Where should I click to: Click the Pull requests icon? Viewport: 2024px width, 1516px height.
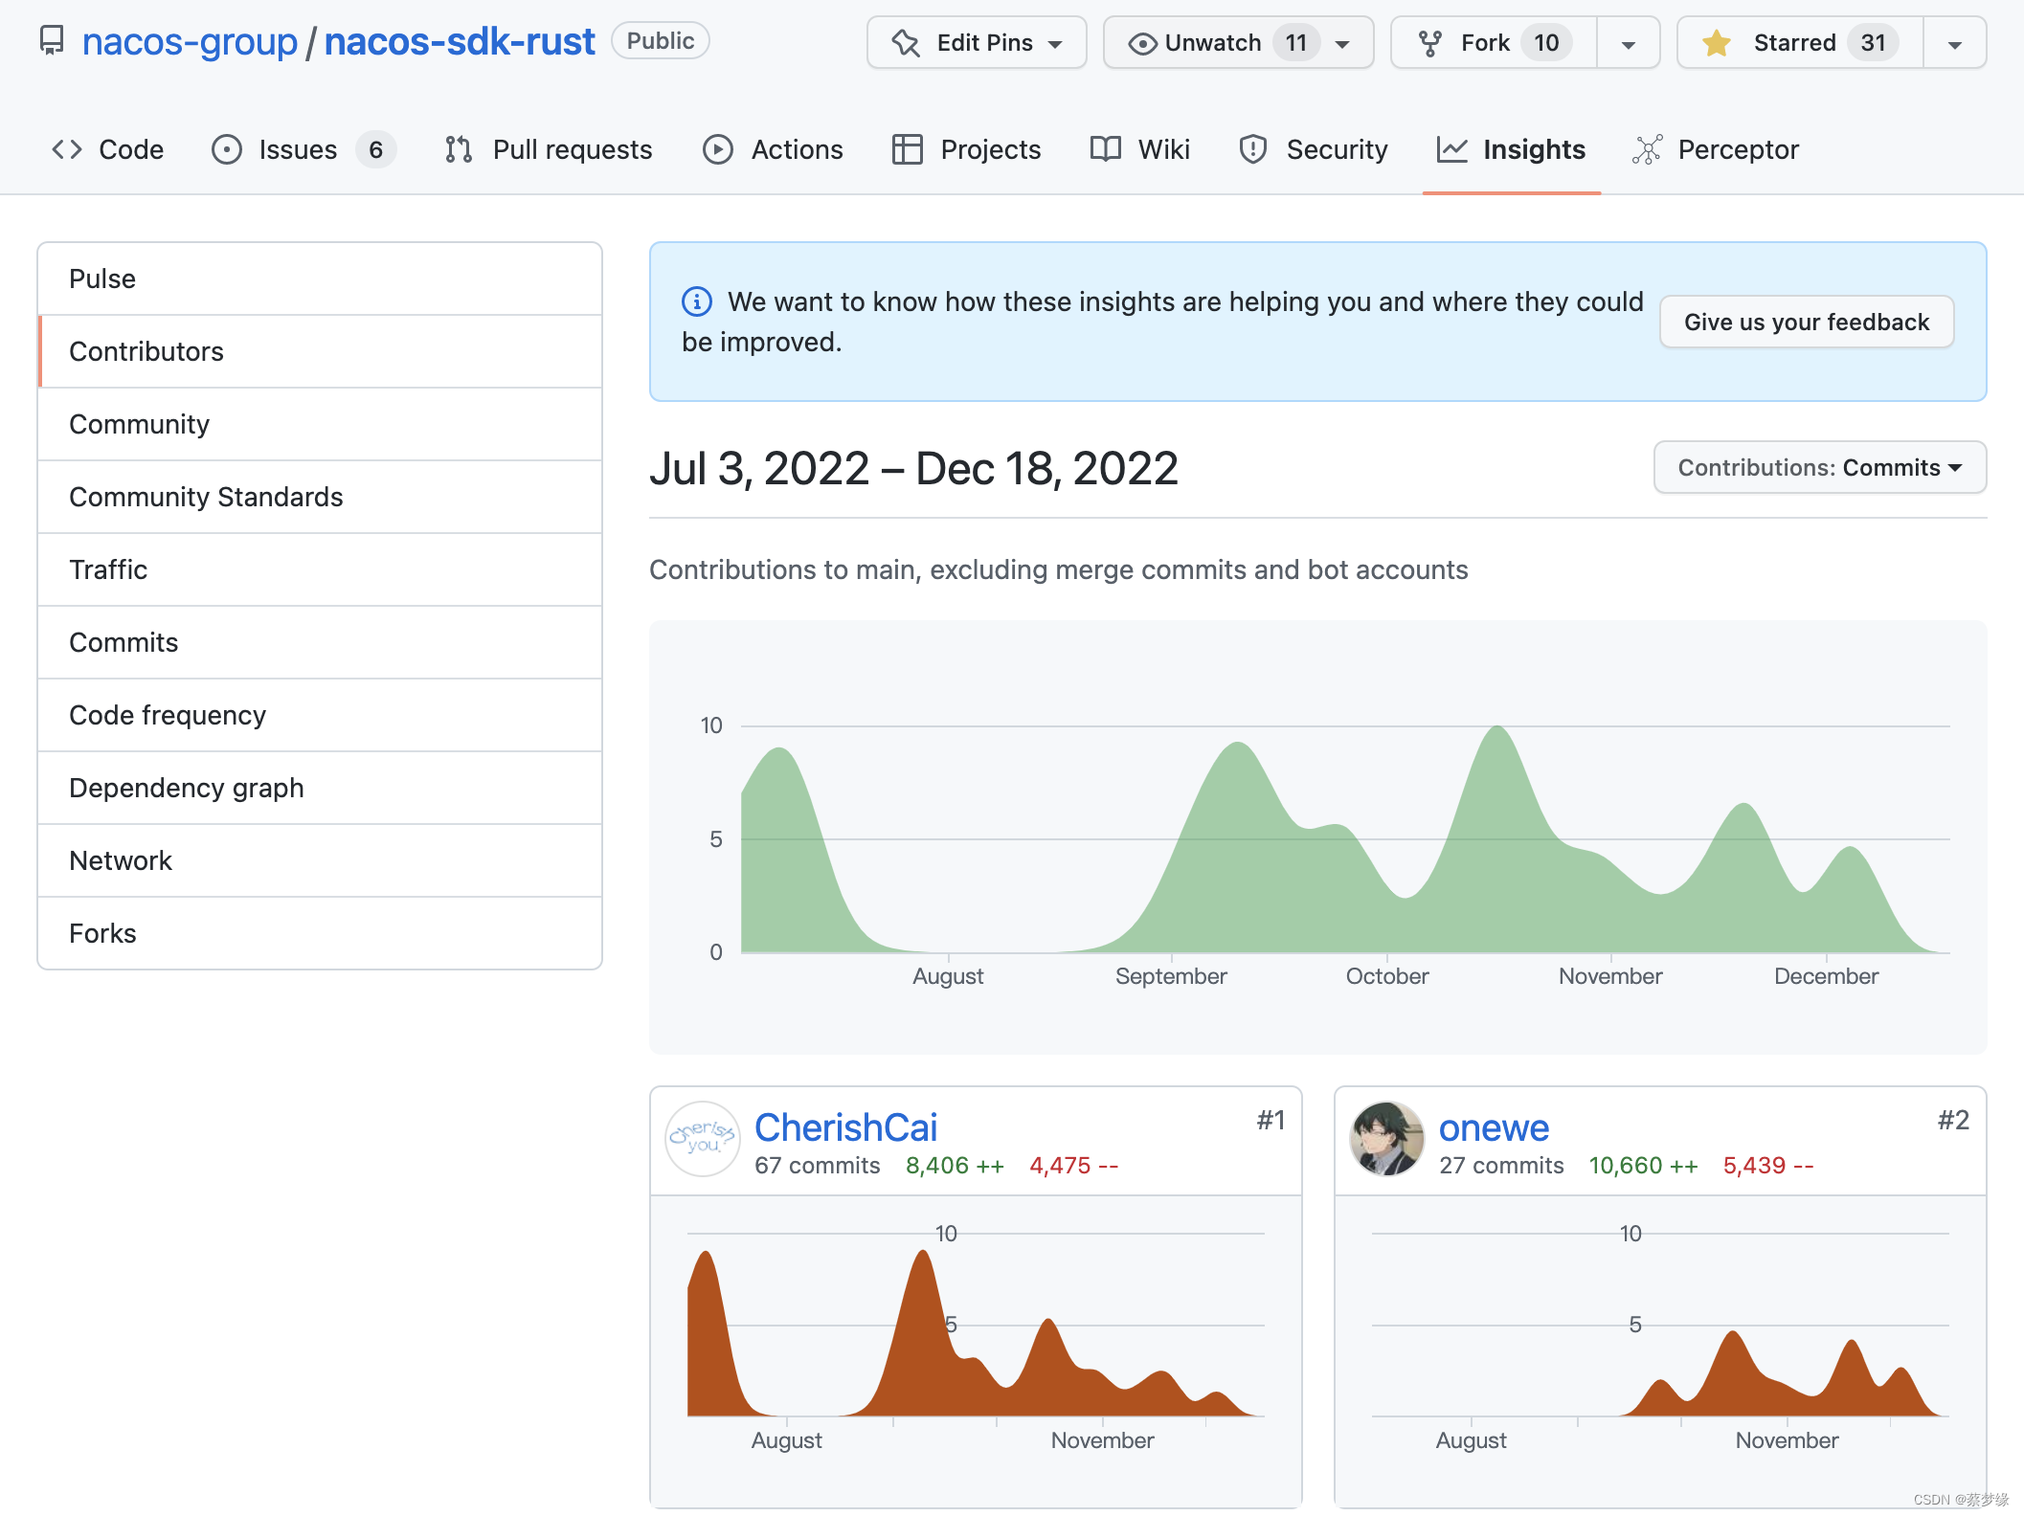pos(459,149)
